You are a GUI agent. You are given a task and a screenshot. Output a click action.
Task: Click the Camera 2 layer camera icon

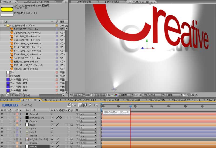coord(27,114)
